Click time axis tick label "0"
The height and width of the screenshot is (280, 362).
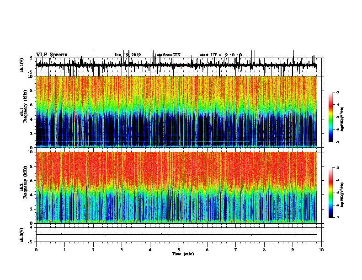coord(36,250)
